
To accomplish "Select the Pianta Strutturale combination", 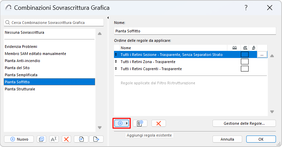I will coord(20,89).
